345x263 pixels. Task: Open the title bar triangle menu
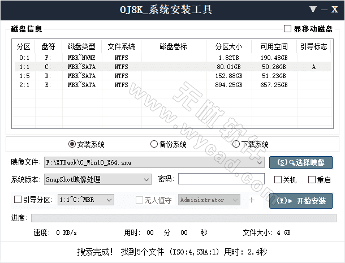click(x=313, y=9)
